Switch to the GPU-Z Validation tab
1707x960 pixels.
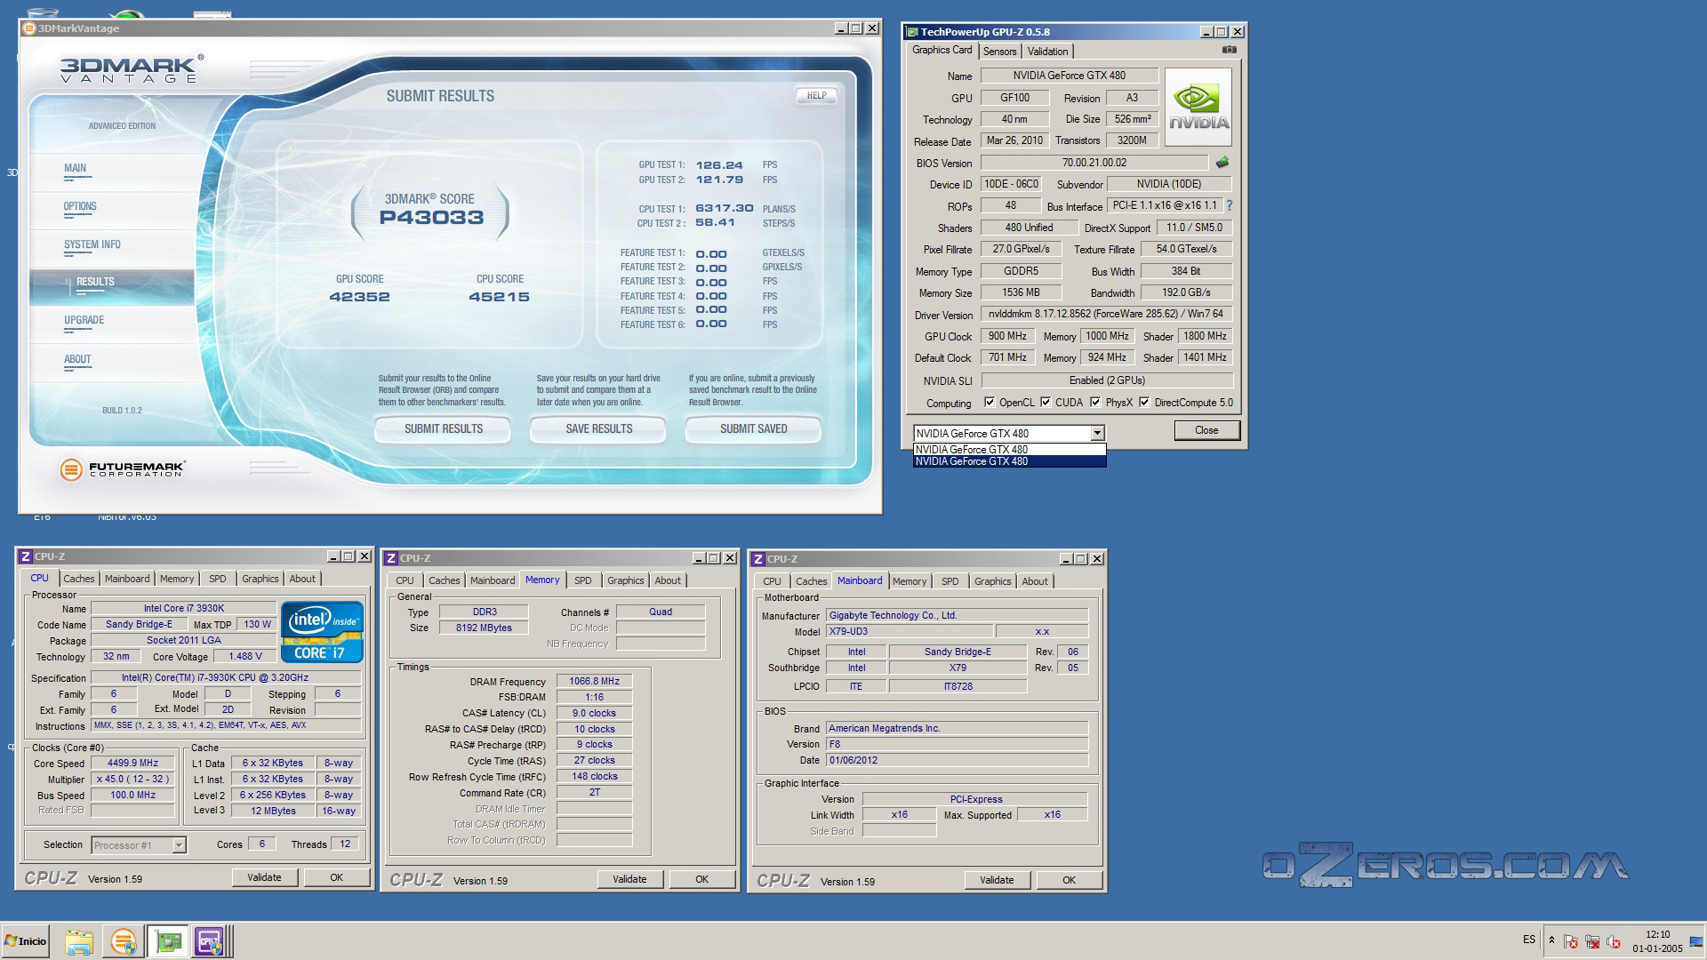(x=1047, y=52)
